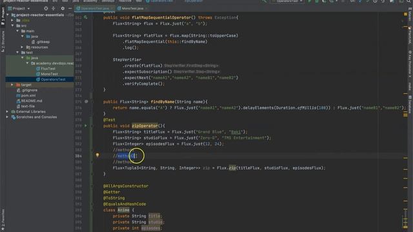Open the OperatorsTest run configuration dropdown
This screenshot has height=232, width=413.
[287, 1]
